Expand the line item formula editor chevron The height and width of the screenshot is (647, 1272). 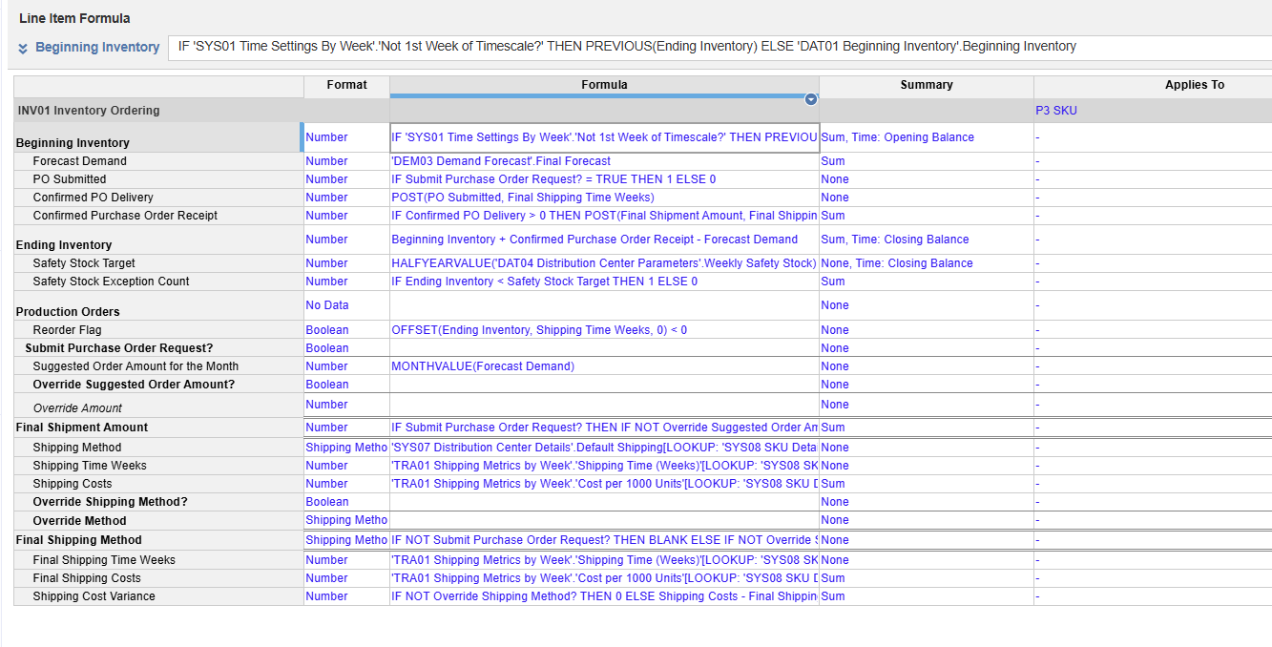coord(23,48)
